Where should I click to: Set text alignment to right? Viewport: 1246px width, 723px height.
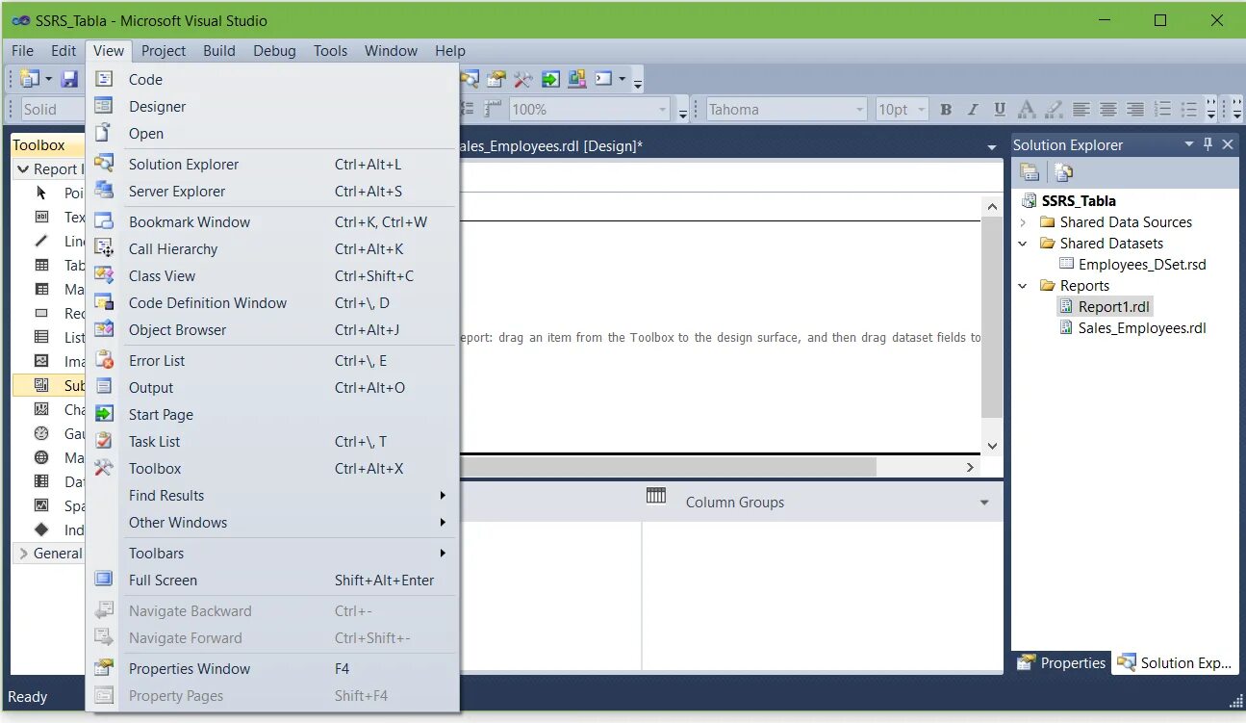click(1135, 110)
